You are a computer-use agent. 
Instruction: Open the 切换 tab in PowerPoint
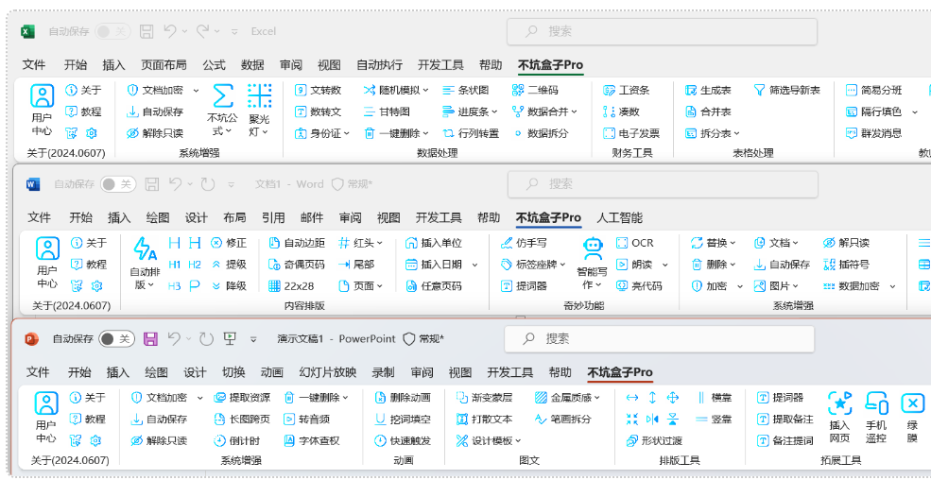[x=233, y=372]
